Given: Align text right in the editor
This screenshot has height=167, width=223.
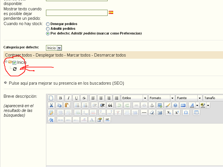Looking at the screenshot, I should click(109, 98).
